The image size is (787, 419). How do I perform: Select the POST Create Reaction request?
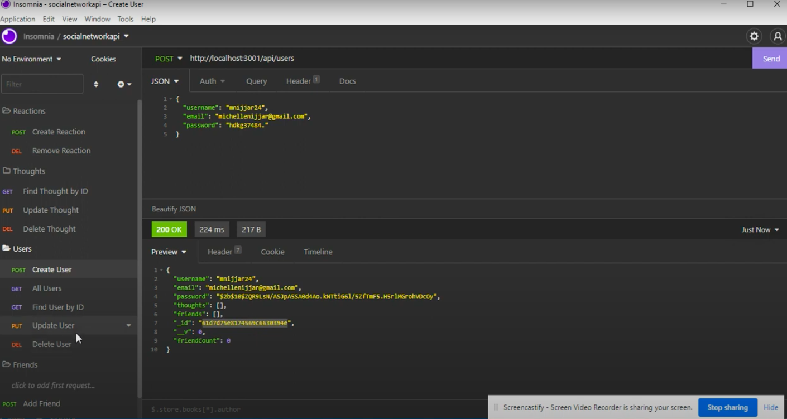(x=58, y=132)
